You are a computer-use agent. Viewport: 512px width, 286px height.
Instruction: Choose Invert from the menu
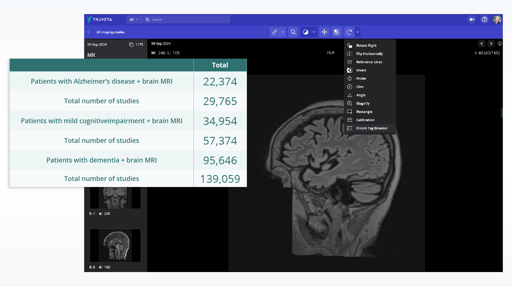pos(370,70)
